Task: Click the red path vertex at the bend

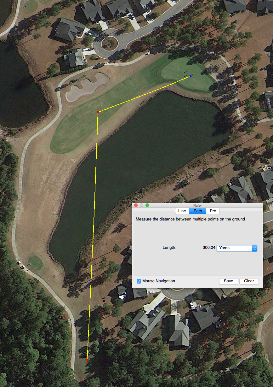Action: pos(98,112)
